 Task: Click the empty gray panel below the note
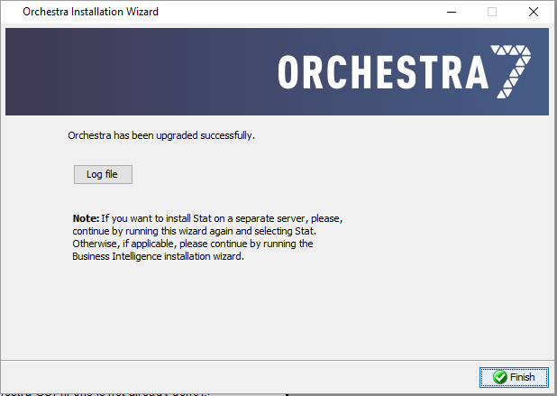pos(277,309)
